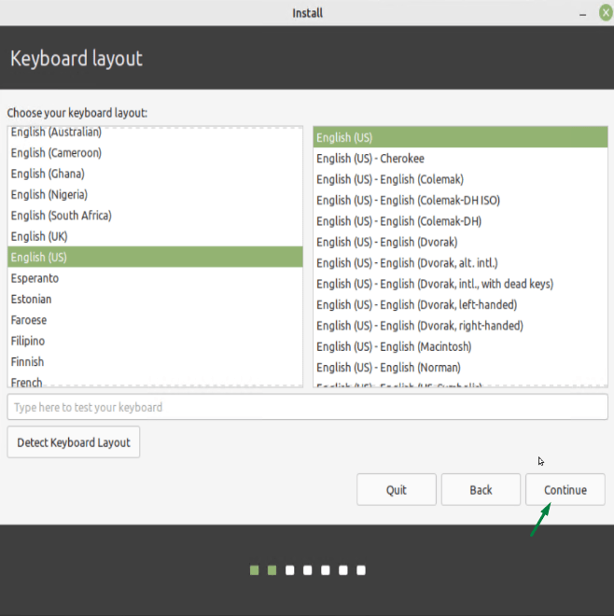The width and height of the screenshot is (614, 616).
Task: Click Detect Keyboard Layout button
Action: pyautogui.click(x=74, y=442)
